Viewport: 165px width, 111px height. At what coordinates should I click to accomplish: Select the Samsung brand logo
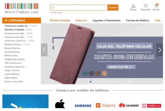[83, 106]
